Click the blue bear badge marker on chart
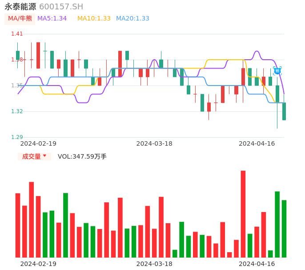 (277, 70)
